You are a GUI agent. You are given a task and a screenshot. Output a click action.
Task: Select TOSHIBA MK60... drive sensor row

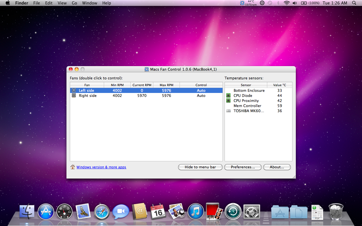click(x=258, y=111)
